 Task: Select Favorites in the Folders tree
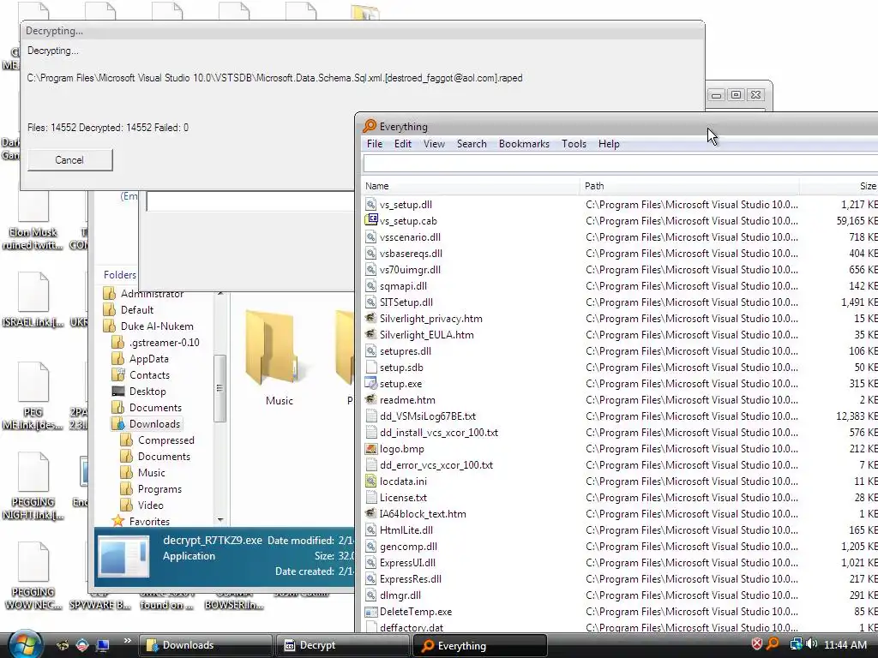141,522
